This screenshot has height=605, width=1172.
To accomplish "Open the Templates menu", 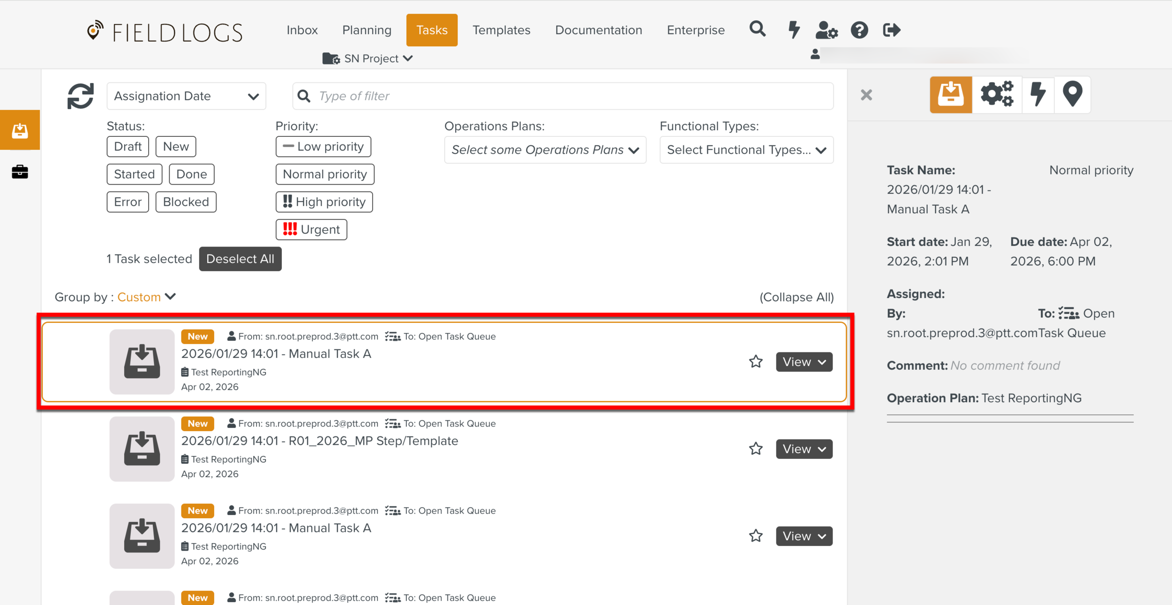I will click(x=501, y=30).
